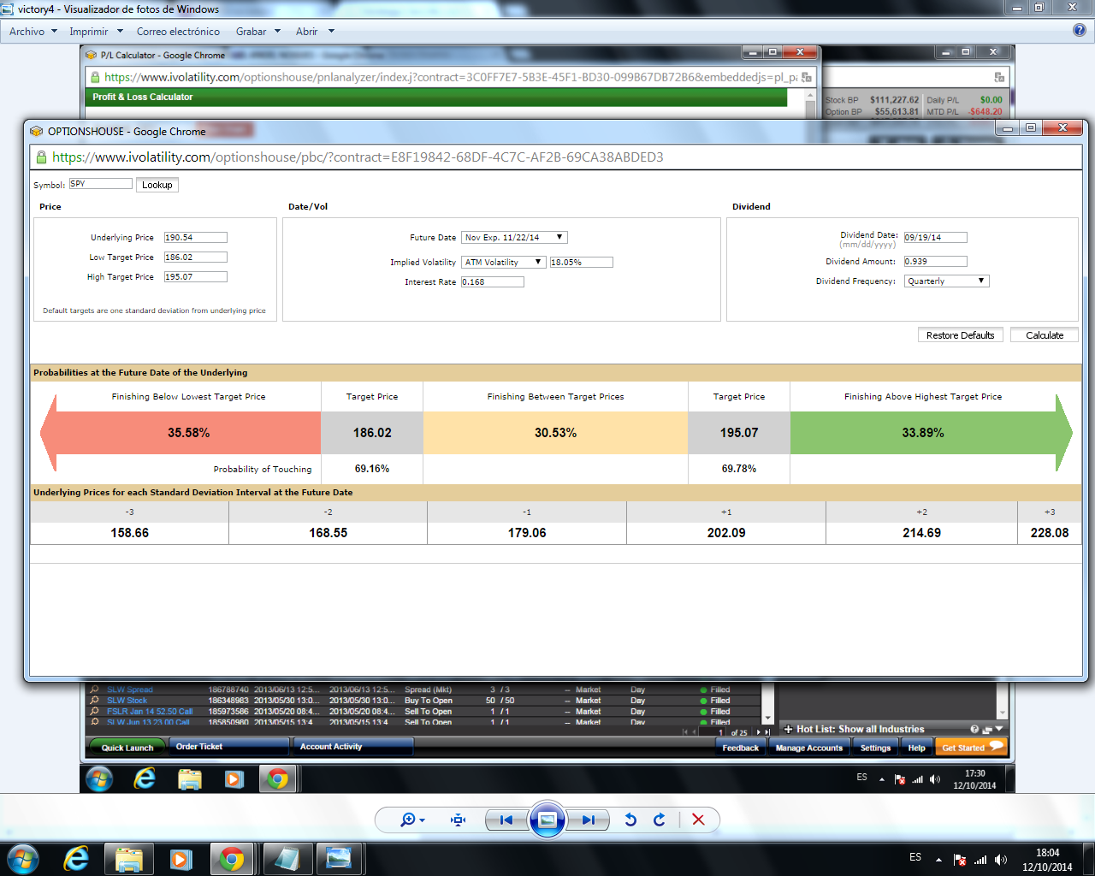The height and width of the screenshot is (876, 1095).
Task: Click the Underlying Price field
Action: [x=196, y=238]
